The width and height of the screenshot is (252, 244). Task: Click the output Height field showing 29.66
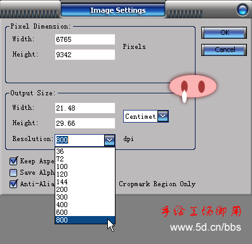point(85,123)
